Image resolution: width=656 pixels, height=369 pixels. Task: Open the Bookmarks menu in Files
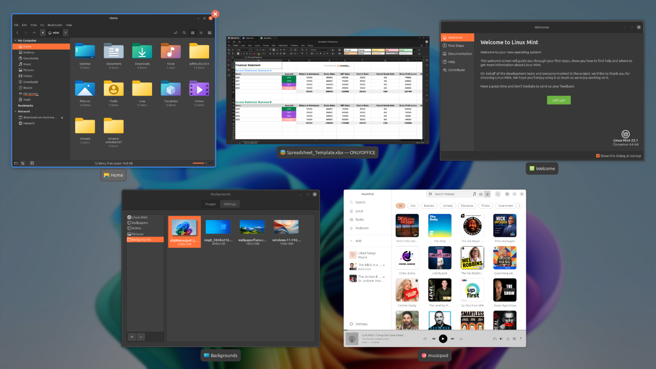click(55, 25)
